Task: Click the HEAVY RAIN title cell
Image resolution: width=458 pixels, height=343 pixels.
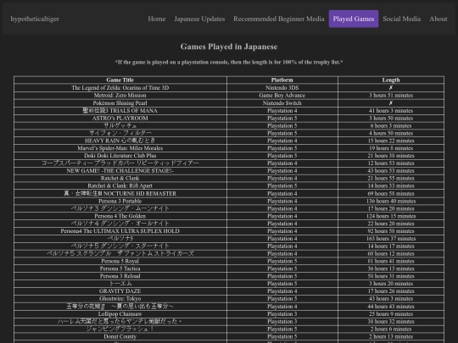Action: [120, 141]
